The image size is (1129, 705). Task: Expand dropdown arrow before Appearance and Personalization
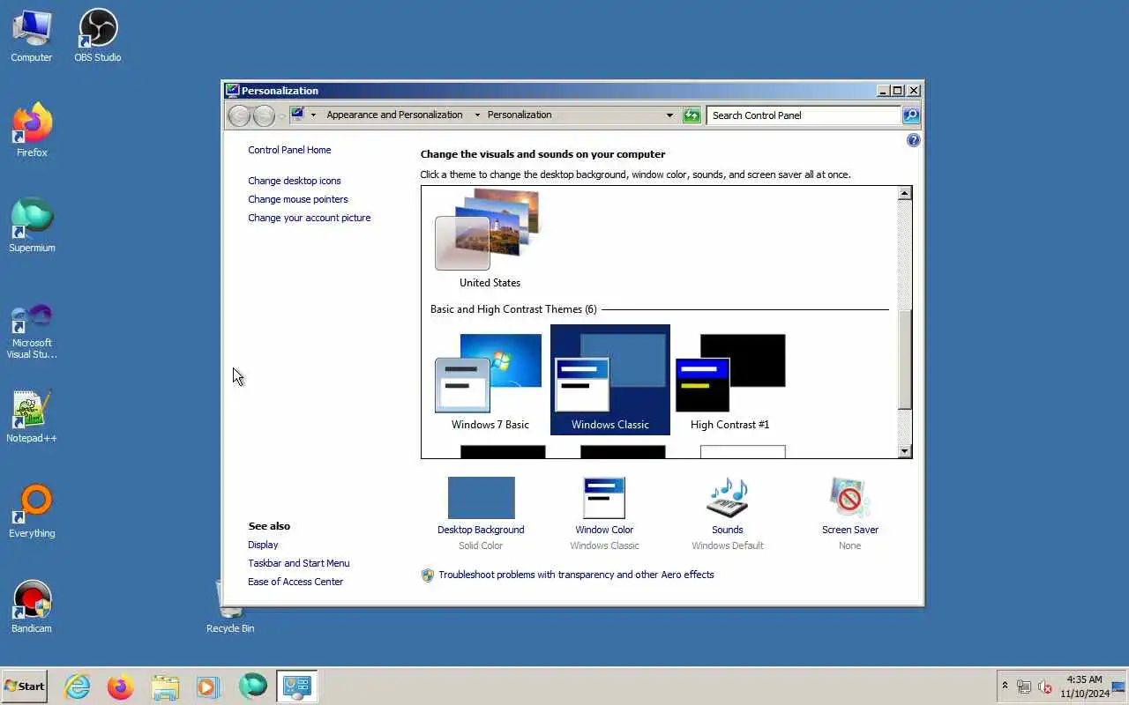pyautogui.click(x=313, y=115)
